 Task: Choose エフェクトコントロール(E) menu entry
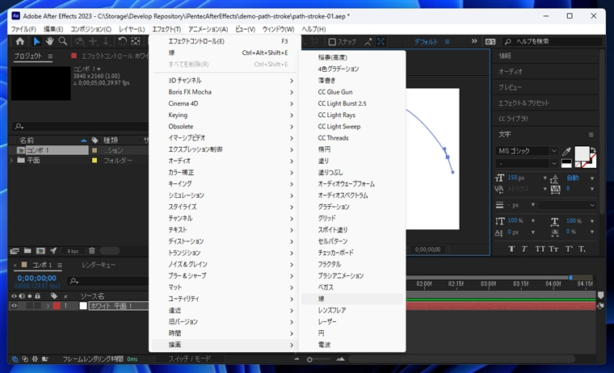tap(224, 41)
